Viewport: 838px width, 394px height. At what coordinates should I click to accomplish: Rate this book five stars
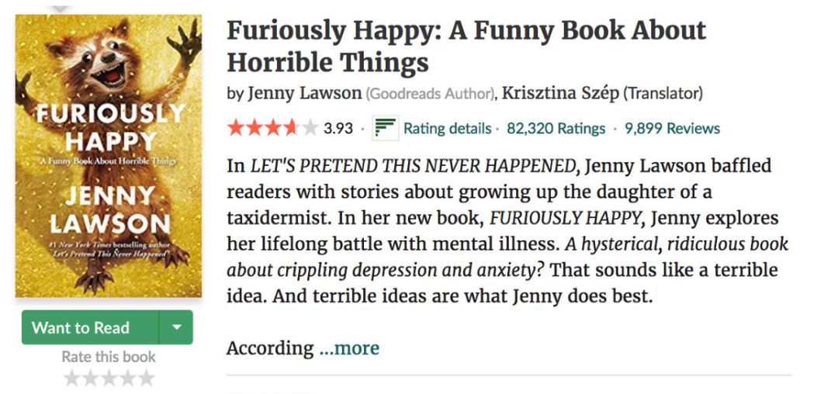tap(146, 378)
